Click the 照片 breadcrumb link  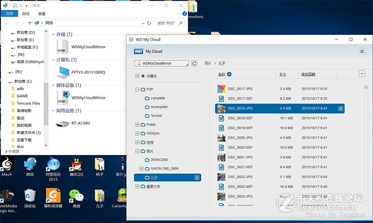click(208, 63)
